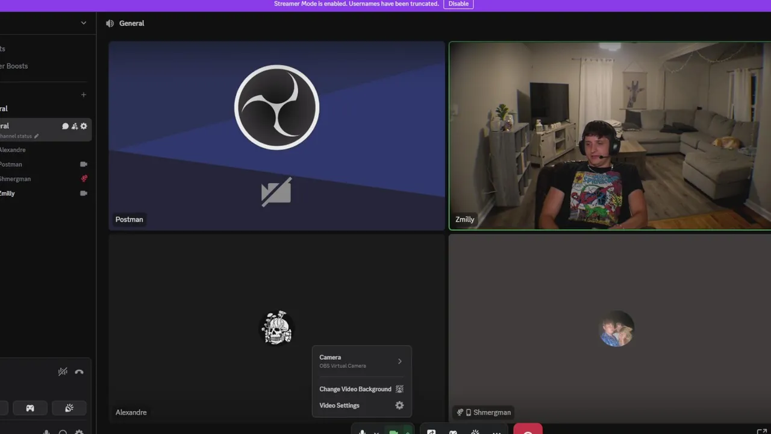Image resolution: width=771 pixels, height=434 pixels.
Task: Expand the server dropdown chevron at top
Action: (84, 23)
